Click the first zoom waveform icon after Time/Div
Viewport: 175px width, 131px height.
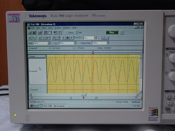pyautogui.click(x=103, y=38)
